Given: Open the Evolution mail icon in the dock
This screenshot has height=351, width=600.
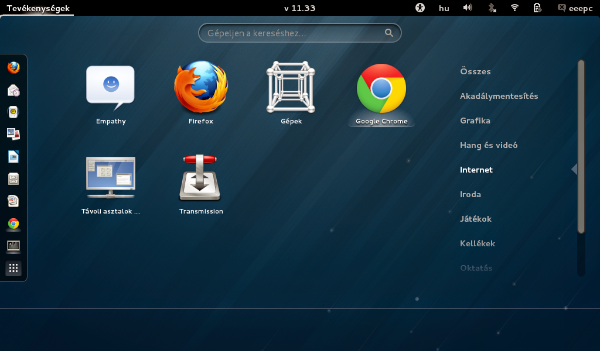Looking at the screenshot, I should [x=13, y=90].
